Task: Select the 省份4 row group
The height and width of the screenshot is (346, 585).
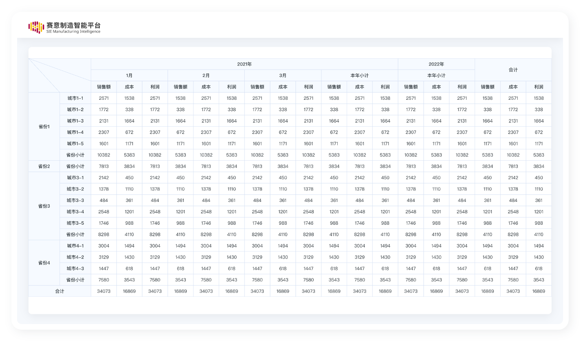Action: 44,263
